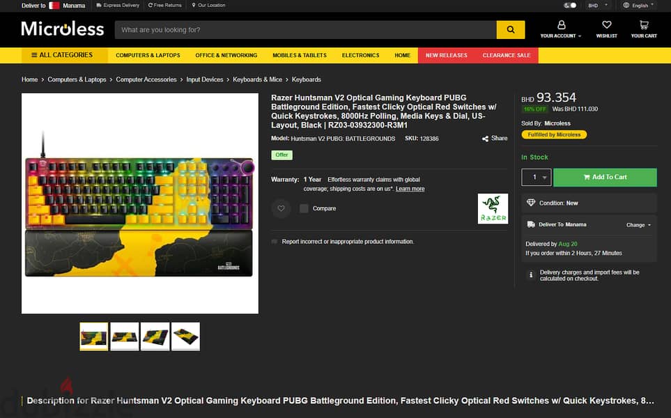Check the Compare checkbox
The image size is (671, 418).
coord(304,209)
